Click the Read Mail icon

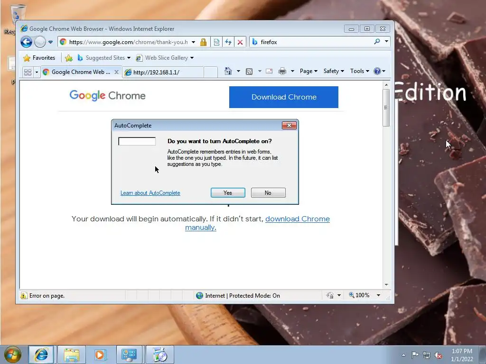[x=269, y=71]
